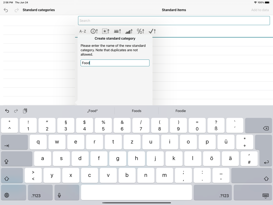273x205 pixels.
Task: Tap the caret degree key
Action: pos(9,125)
